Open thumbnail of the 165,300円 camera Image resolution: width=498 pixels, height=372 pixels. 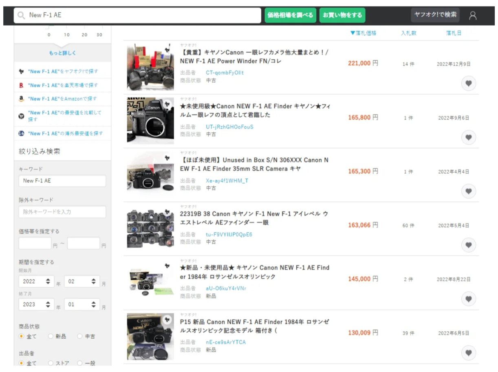[x=150, y=174]
